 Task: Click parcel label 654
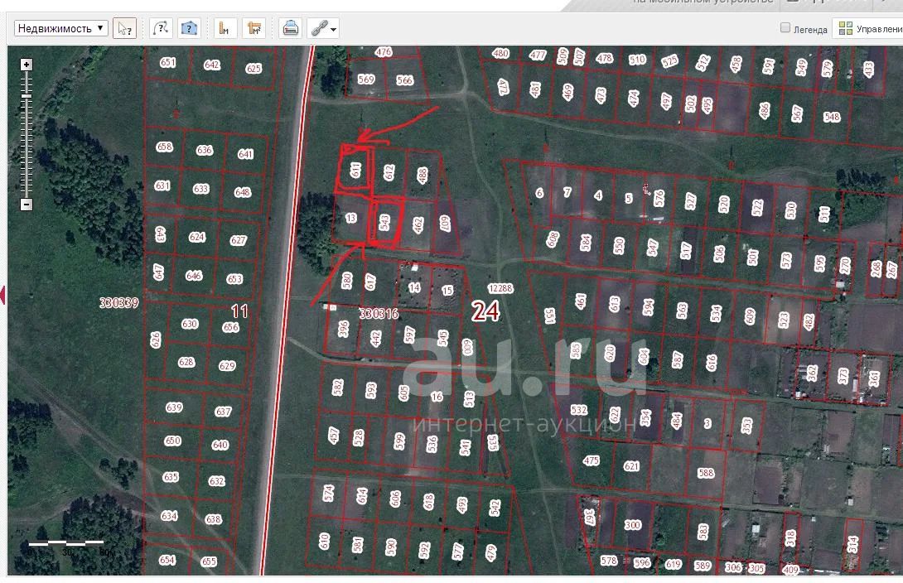[x=167, y=560]
